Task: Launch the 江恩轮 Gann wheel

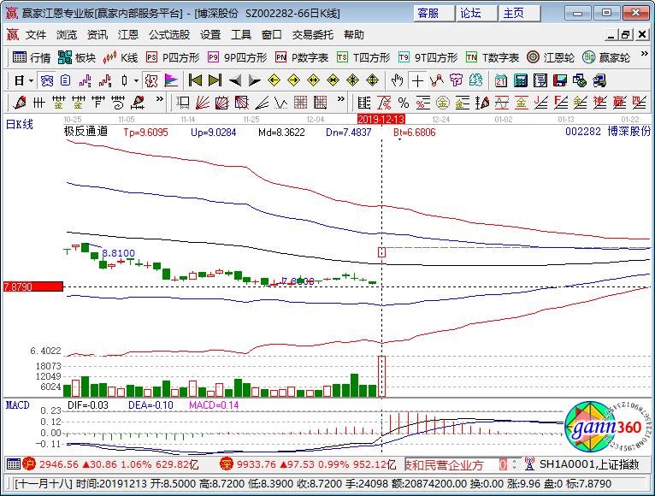Action: 551,57
